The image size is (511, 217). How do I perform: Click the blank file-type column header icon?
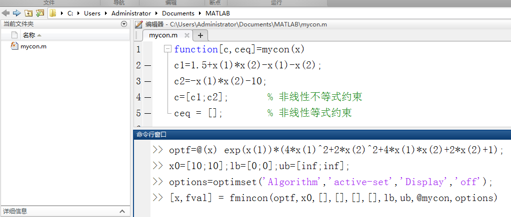pos(14,35)
